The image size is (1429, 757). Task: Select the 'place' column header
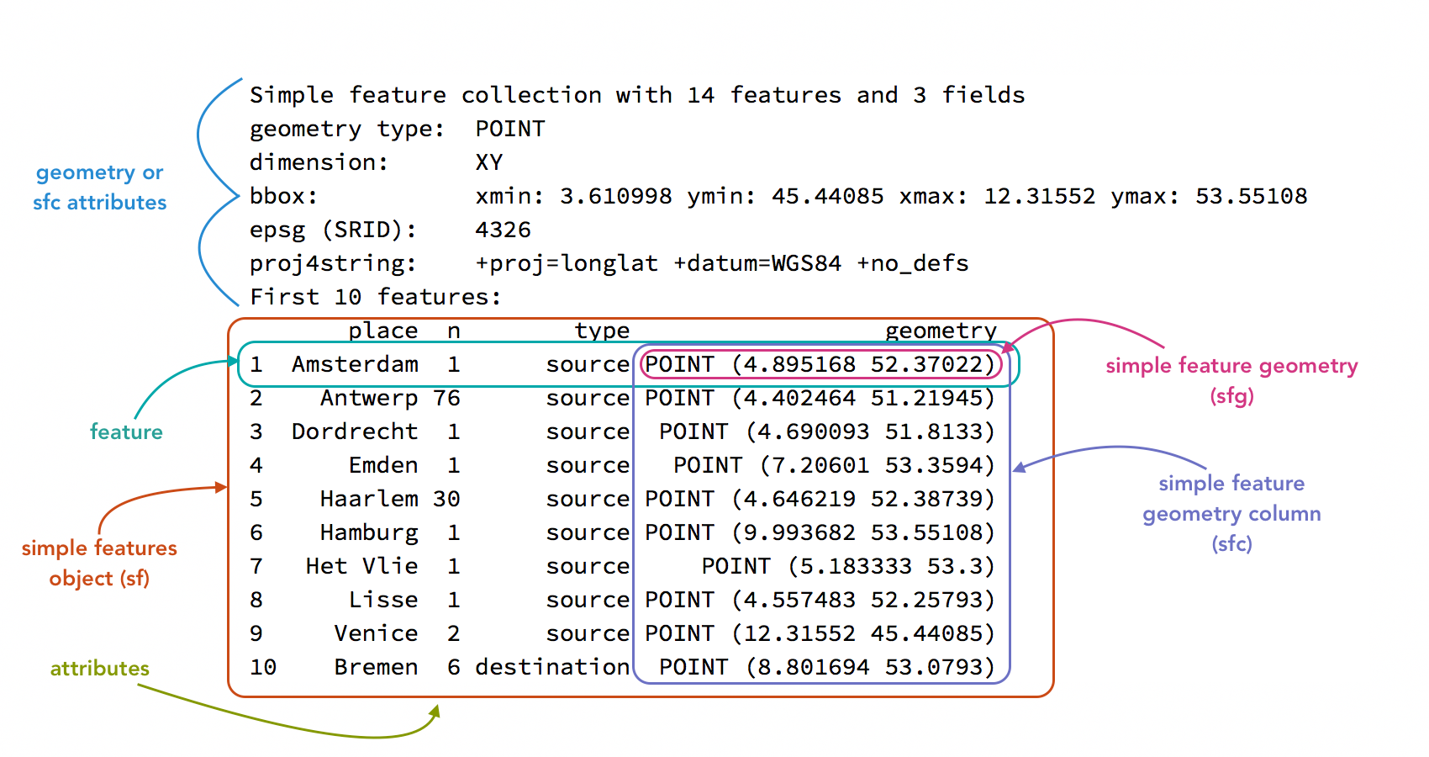[x=384, y=330]
